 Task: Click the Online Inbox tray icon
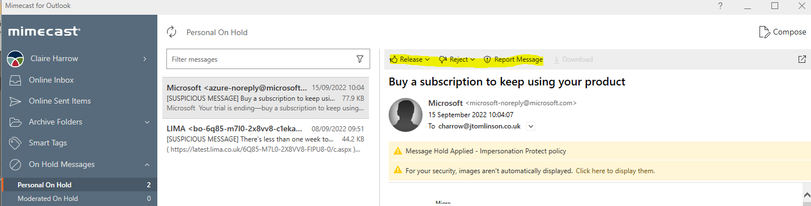[15, 80]
